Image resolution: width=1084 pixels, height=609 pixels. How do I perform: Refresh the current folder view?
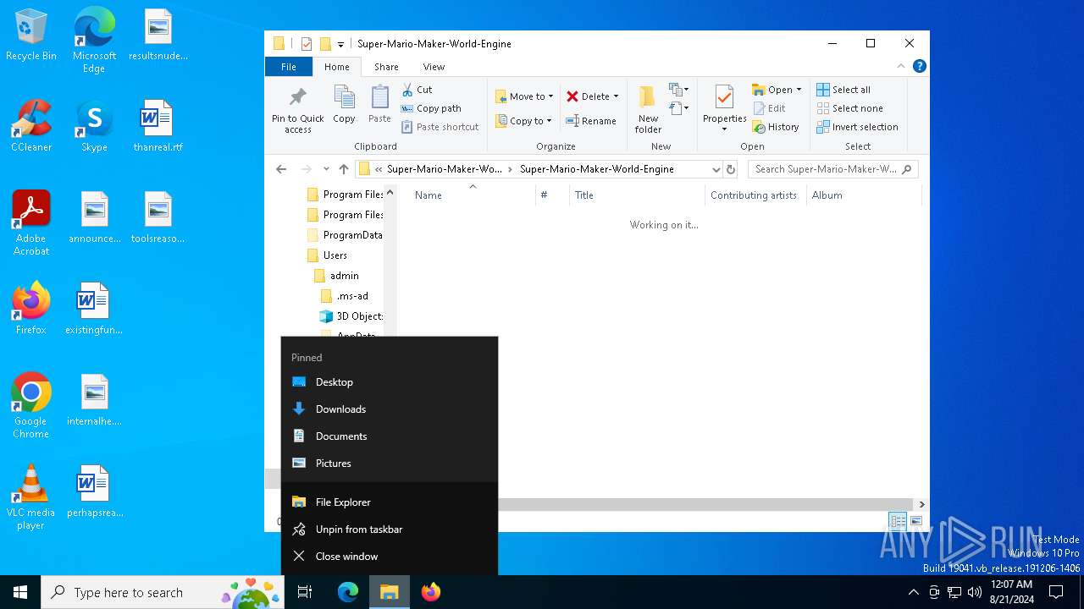coord(731,169)
